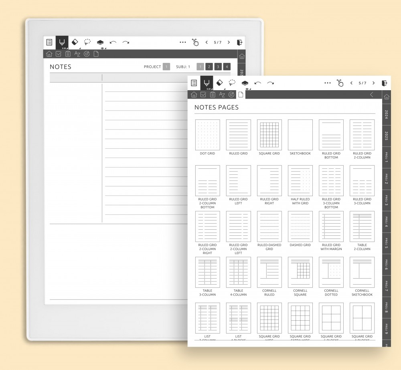Open the checkbox tasks icon in Notes Pages navigation
401x370 pixels.
[x=203, y=95]
